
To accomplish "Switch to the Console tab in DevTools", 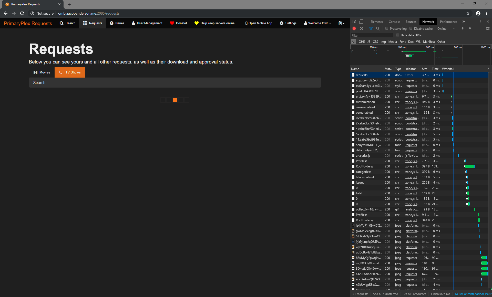I will [x=394, y=22].
